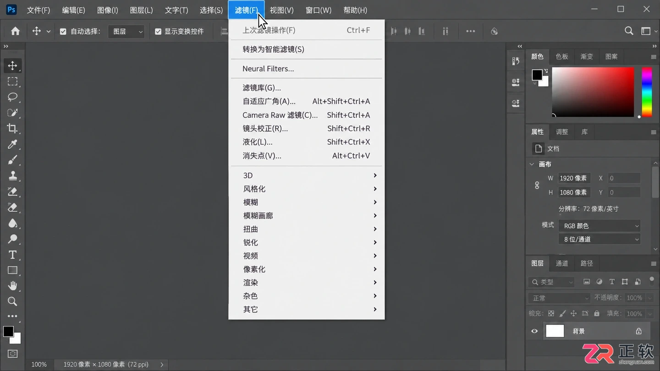
Task: Toggle the 显示变换控件 checkbox
Action: pos(158,32)
